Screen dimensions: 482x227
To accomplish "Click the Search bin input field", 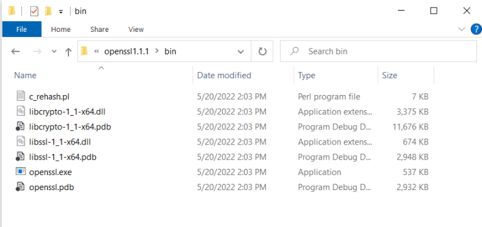I will pyautogui.click(x=378, y=51).
